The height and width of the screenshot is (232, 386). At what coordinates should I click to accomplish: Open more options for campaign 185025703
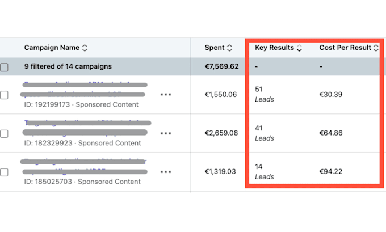pos(166,172)
